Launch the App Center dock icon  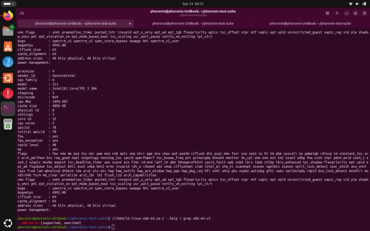[x=8, y=47]
